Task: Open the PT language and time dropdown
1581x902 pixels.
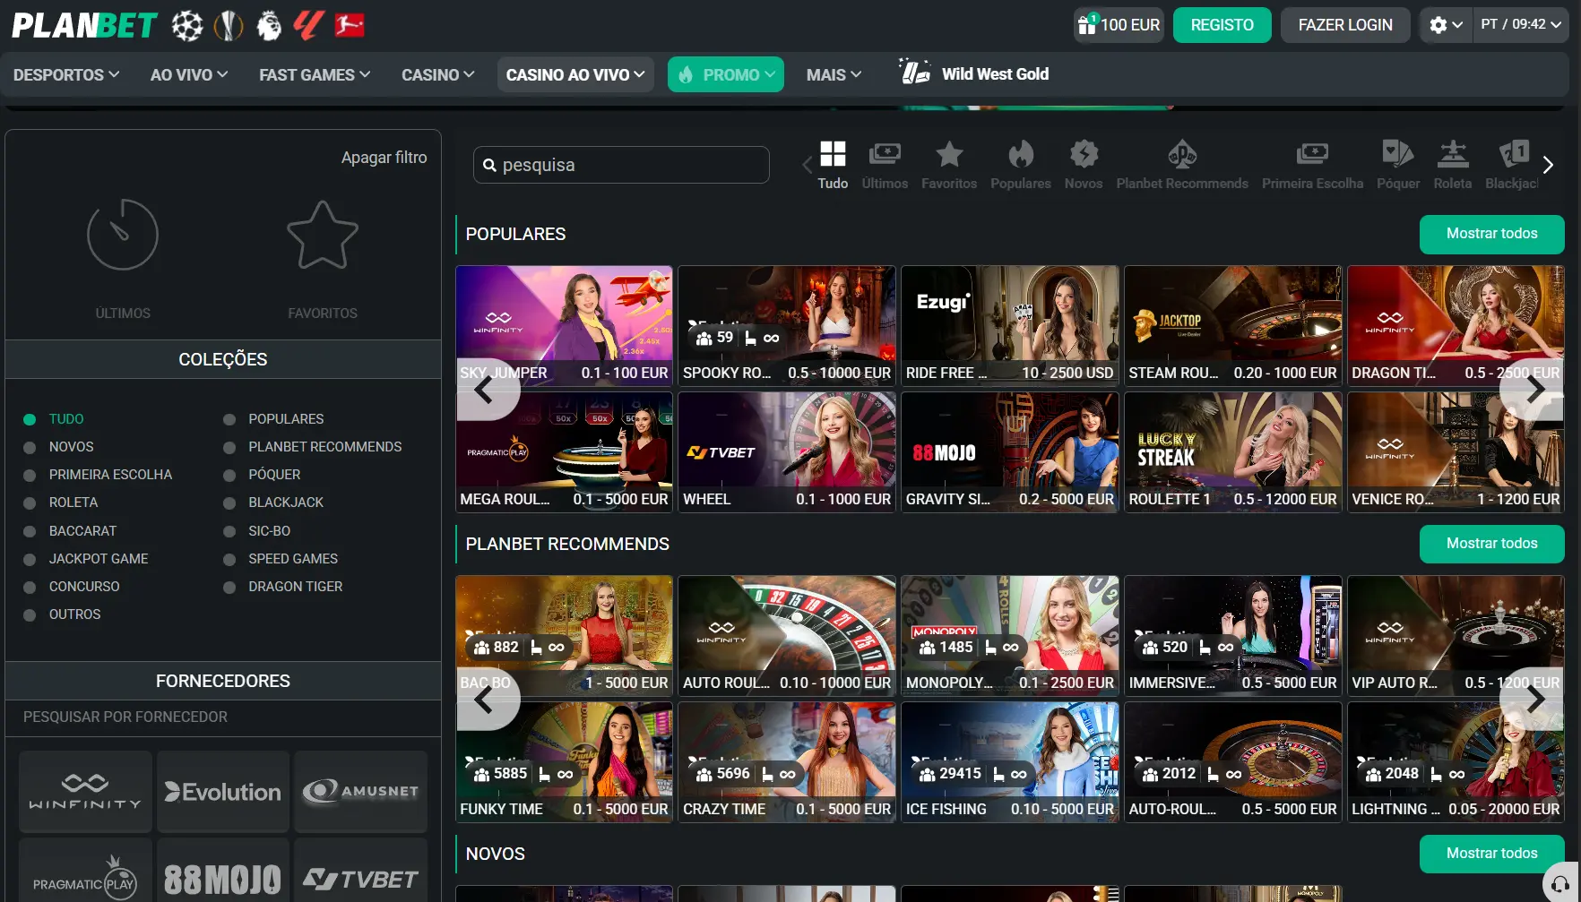Action: coord(1521,24)
